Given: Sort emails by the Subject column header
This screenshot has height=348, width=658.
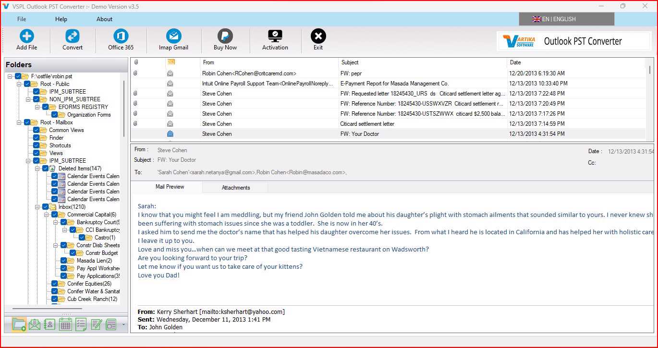Looking at the screenshot, I should click(x=423, y=62).
